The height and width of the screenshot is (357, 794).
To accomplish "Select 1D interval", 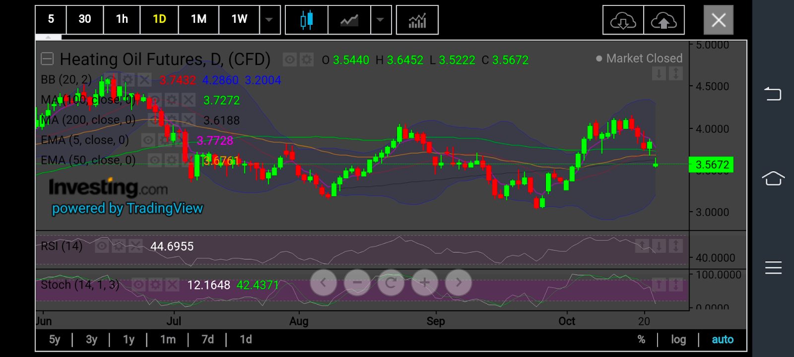I will (x=159, y=20).
